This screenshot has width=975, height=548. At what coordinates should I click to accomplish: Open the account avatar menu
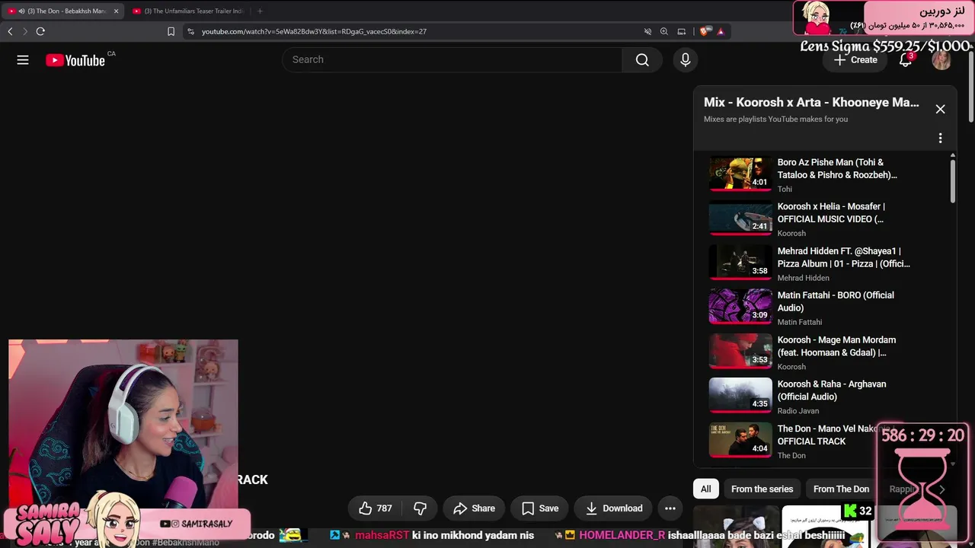pyautogui.click(x=941, y=60)
